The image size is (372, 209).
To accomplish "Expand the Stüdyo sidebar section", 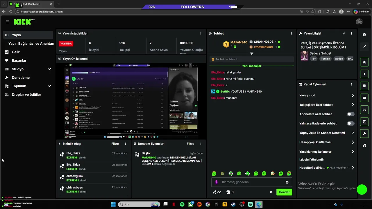I will [49, 69].
